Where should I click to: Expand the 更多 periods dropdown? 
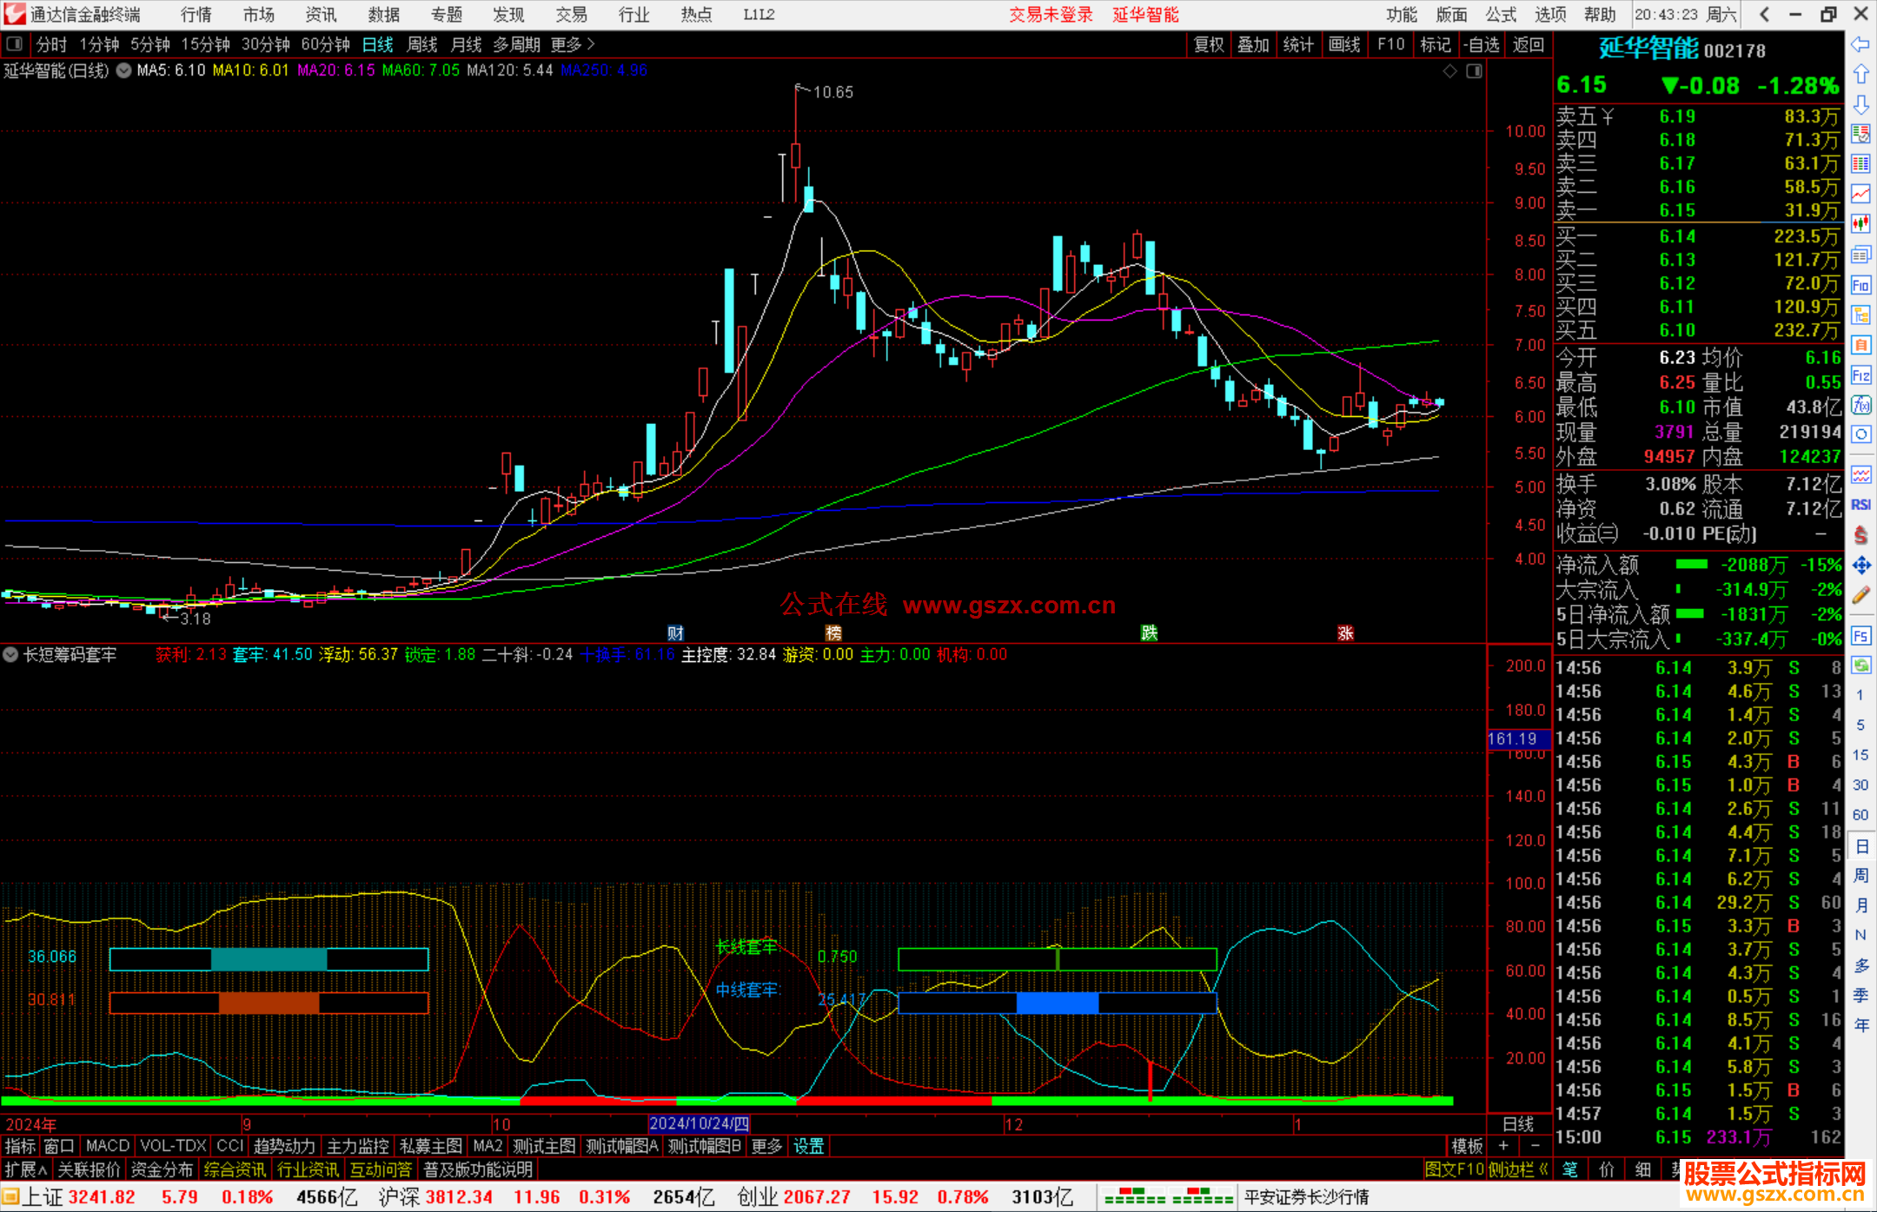coord(574,44)
